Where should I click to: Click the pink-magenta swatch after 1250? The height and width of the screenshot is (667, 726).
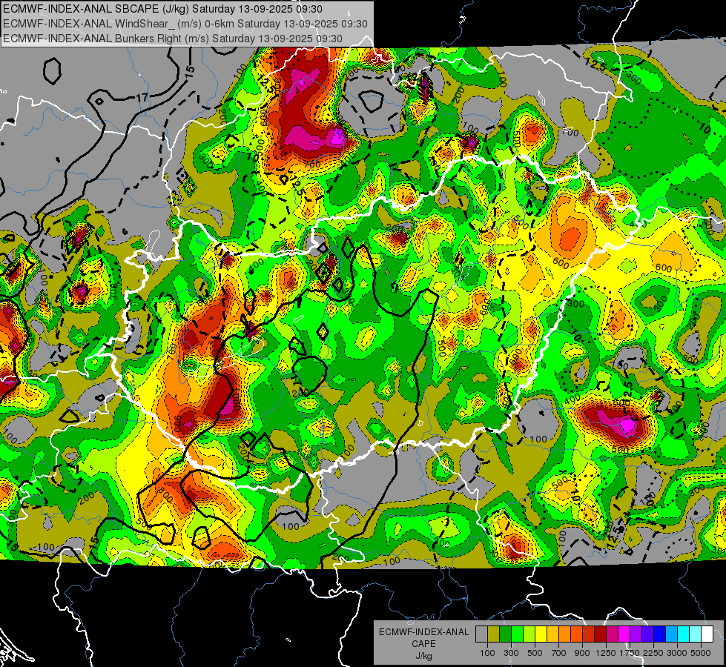coord(612,634)
